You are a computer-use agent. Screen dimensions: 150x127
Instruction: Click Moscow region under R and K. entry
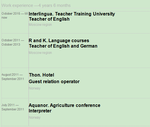click(x=40, y=53)
